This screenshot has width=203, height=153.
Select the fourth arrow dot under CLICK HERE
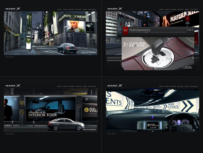point(138,46)
